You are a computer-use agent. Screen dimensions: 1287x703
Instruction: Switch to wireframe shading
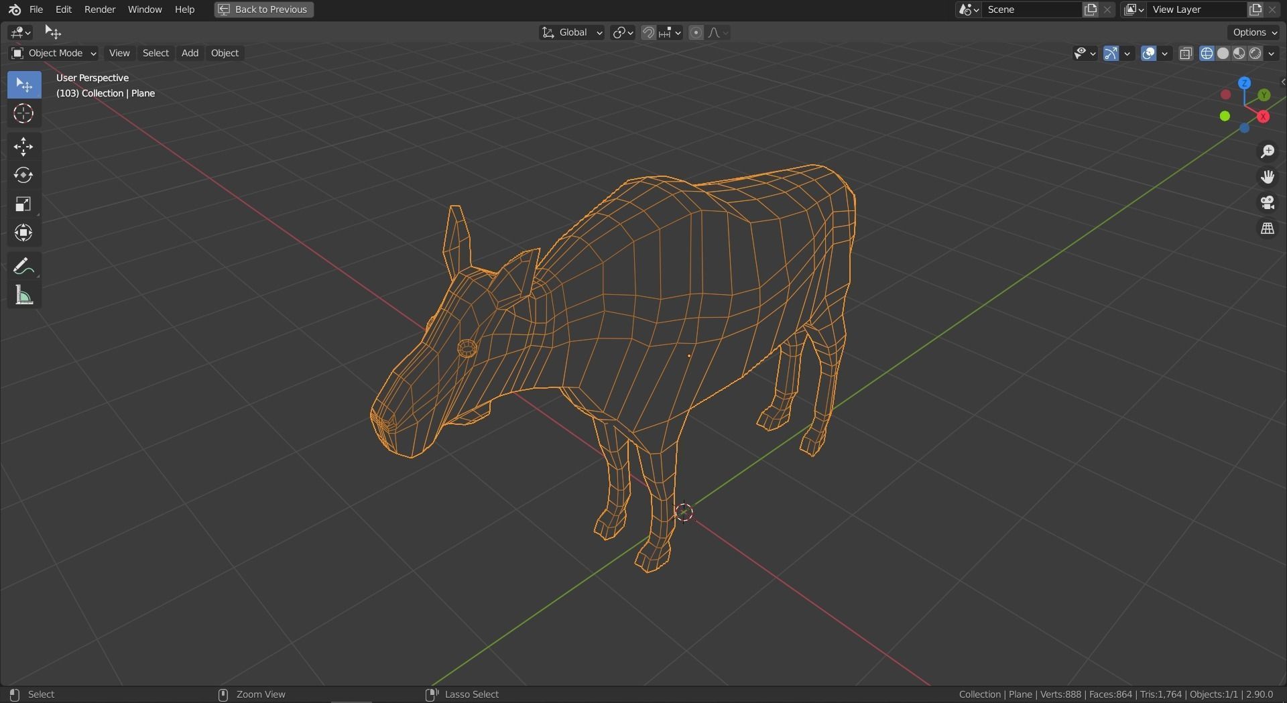tap(1207, 53)
